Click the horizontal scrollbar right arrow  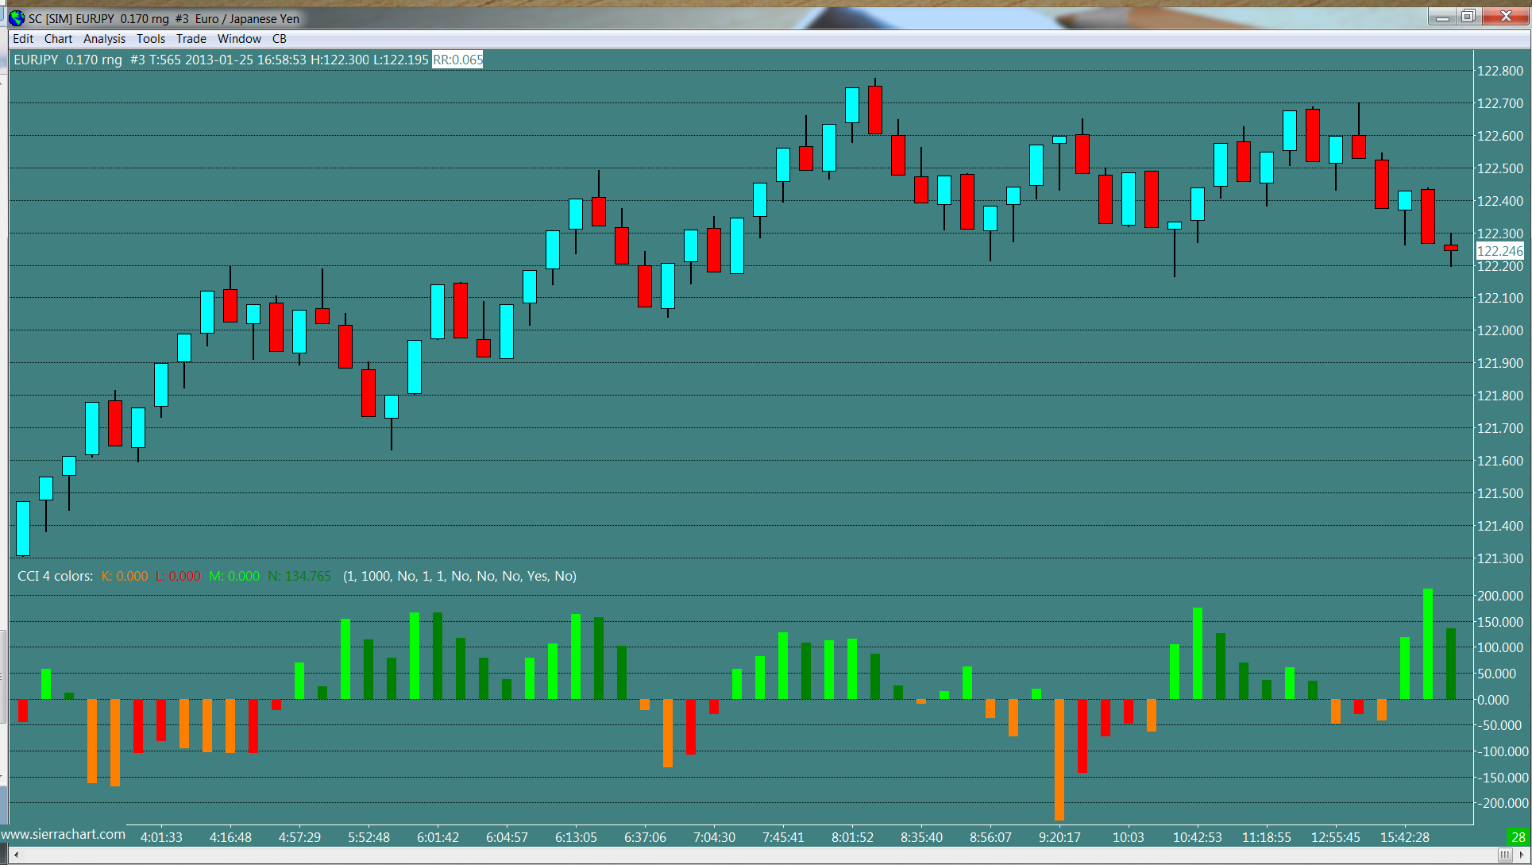1522,855
